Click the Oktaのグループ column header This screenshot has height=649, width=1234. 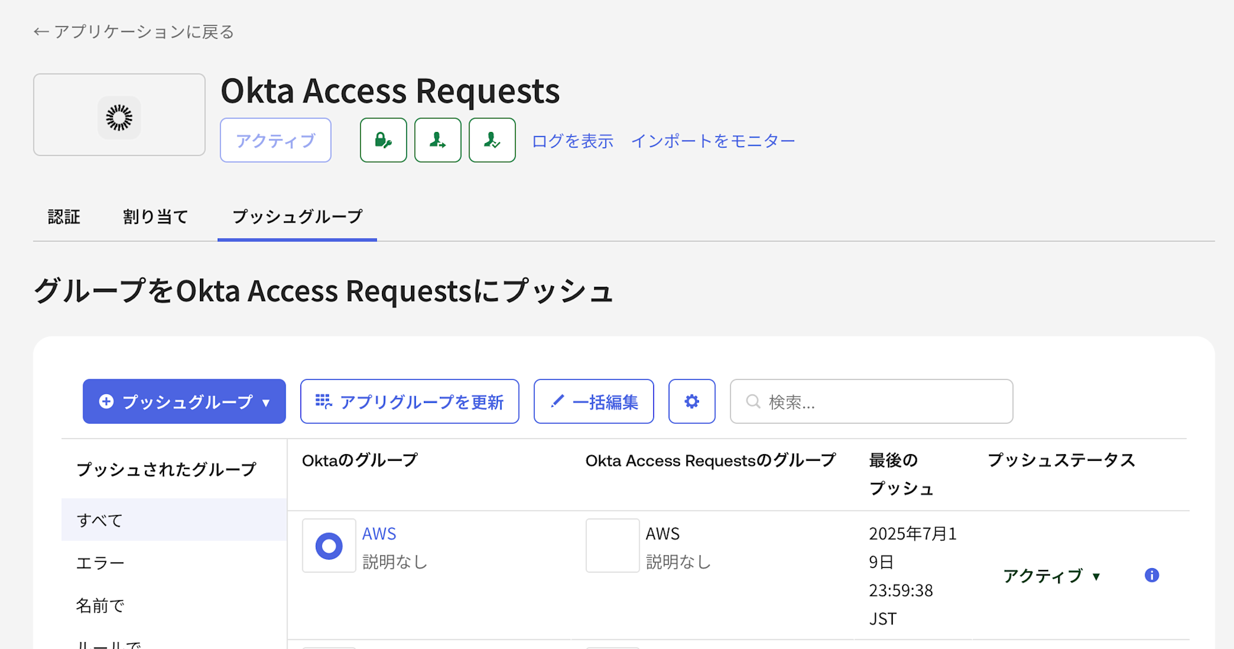(x=360, y=460)
